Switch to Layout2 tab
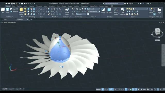165x93 pixels. (18, 89)
